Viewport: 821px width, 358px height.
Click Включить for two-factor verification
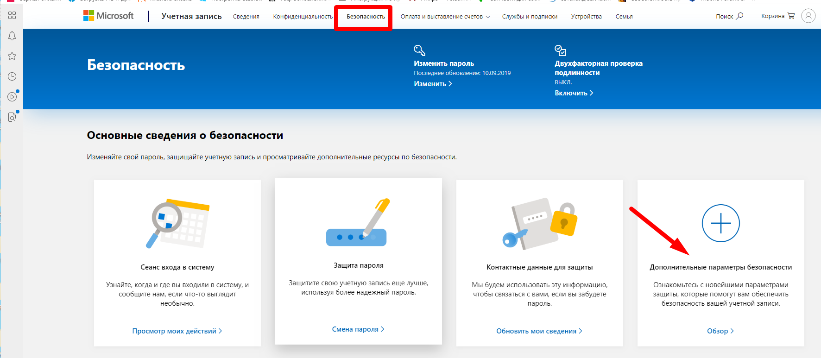(x=574, y=93)
